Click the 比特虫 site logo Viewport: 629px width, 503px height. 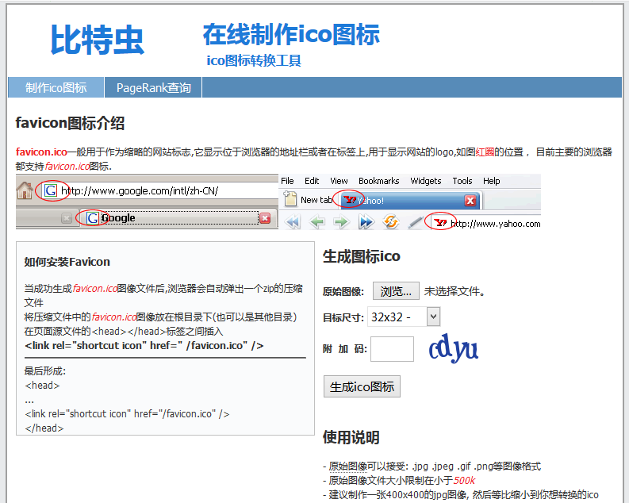(97, 40)
